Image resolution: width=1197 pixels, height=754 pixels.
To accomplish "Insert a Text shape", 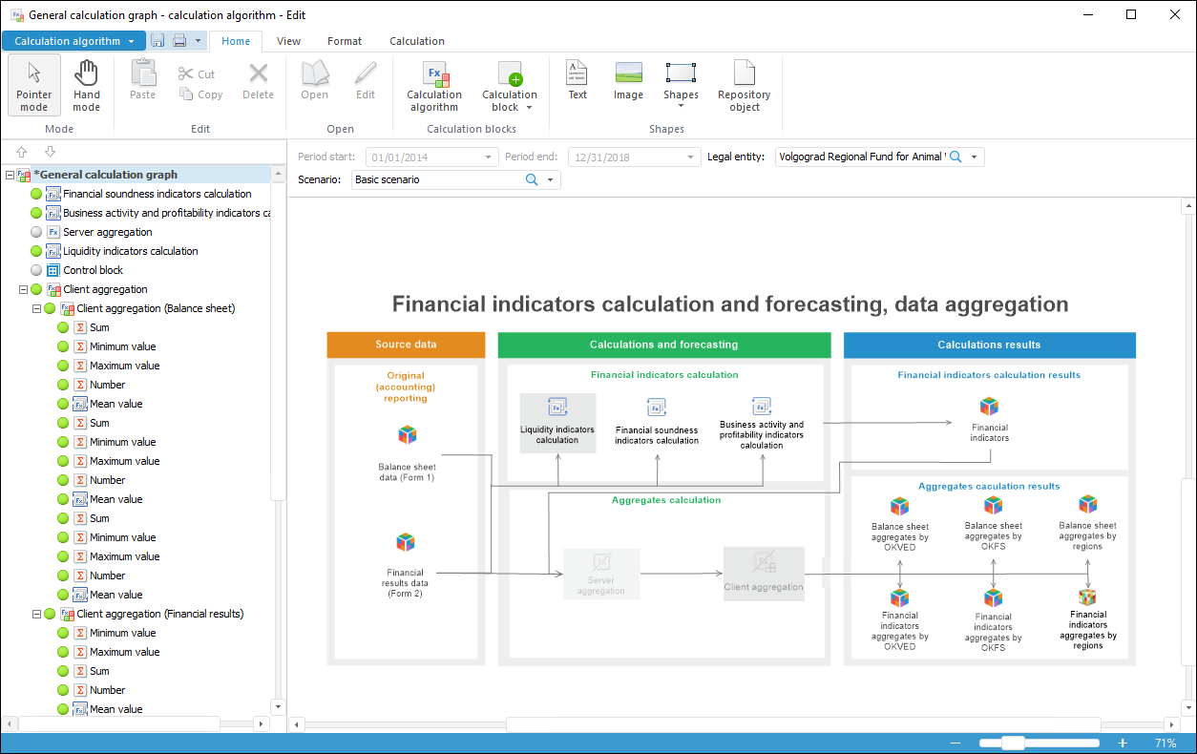I will pos(577,80).
